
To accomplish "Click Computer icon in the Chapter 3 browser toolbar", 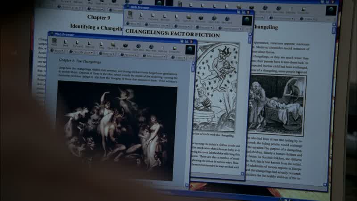I will (174, 49).
